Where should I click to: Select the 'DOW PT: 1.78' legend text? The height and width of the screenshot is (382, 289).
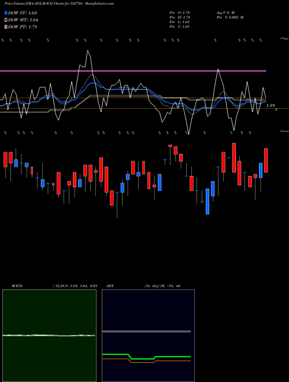(23, 27)
